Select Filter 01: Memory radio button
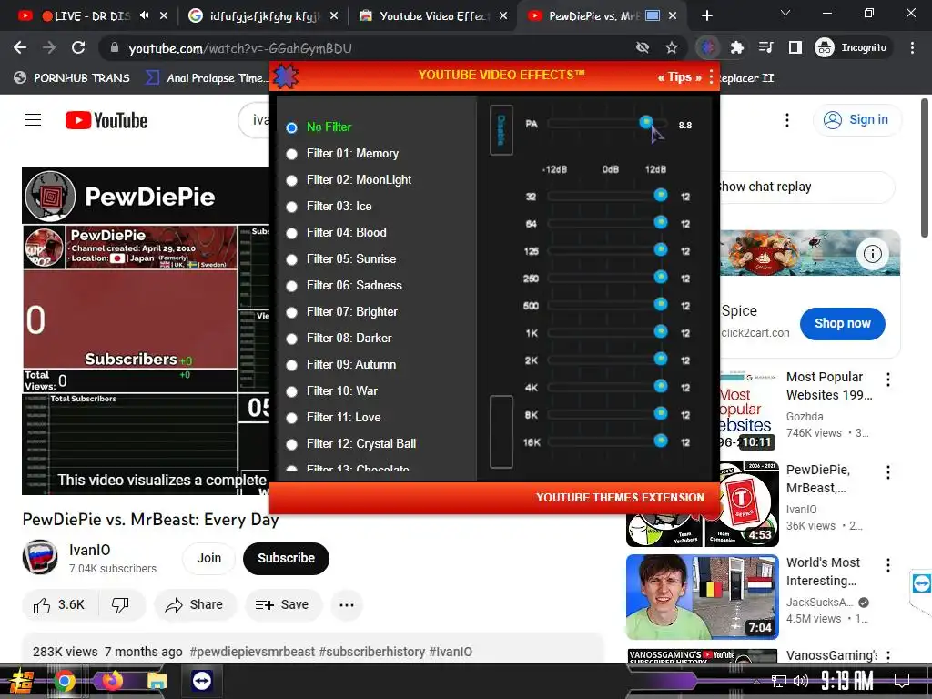This screenshot has height=699, width=932. [x=292, y=154]
